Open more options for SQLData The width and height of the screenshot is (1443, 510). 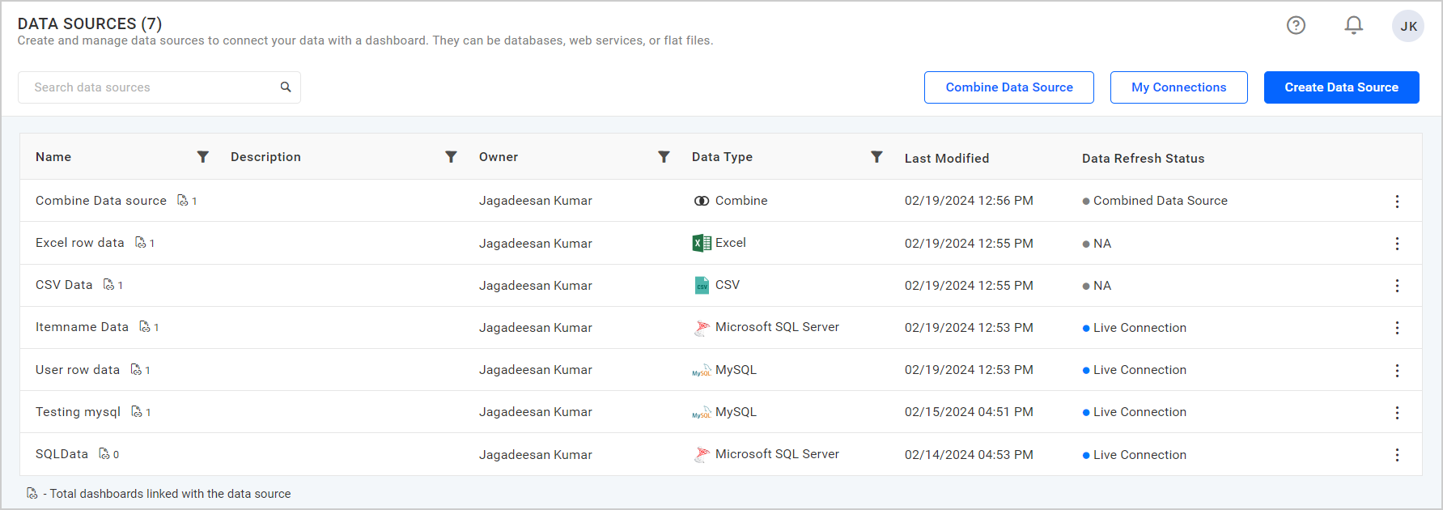click(1397, 454)
